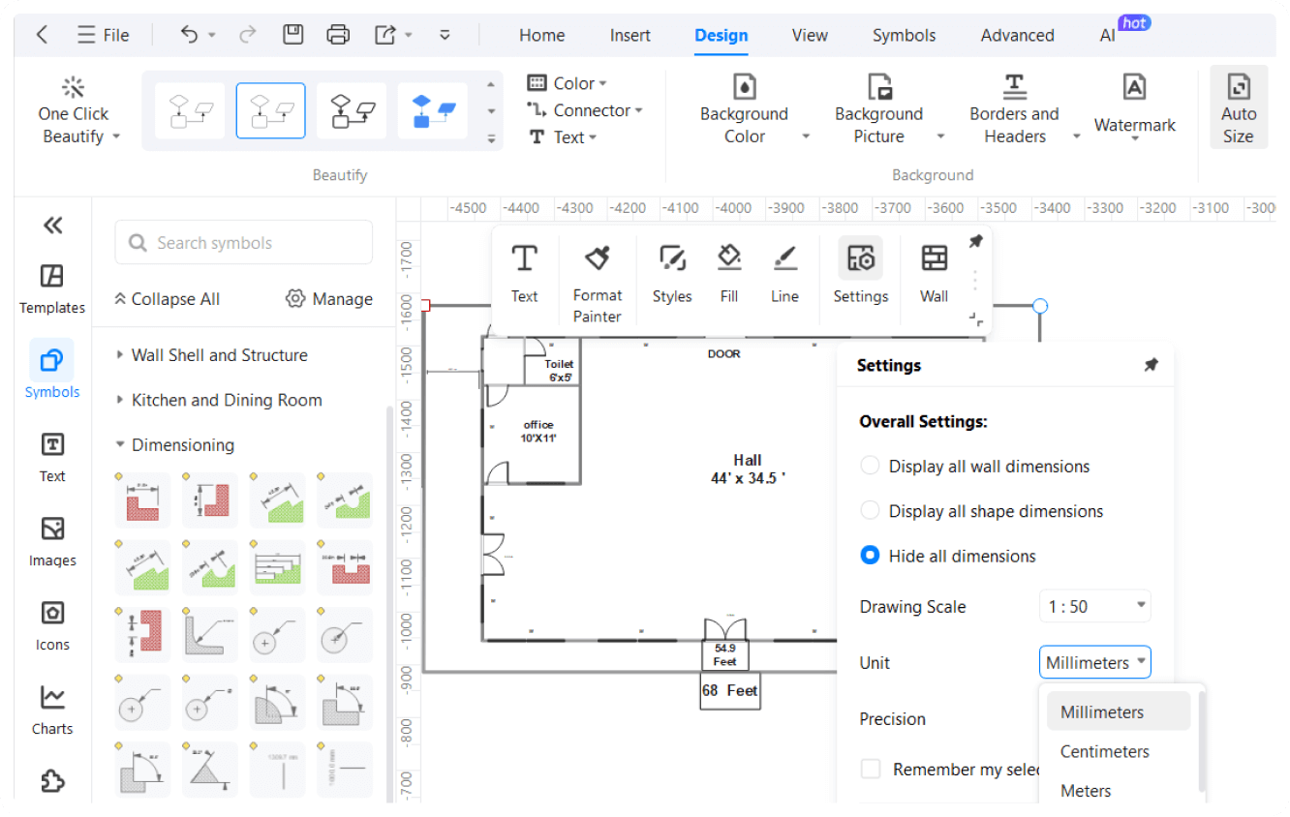Open the Templates sidebar panel
Viewport: 1290px width, 817px height.
(x=52, y=289)
